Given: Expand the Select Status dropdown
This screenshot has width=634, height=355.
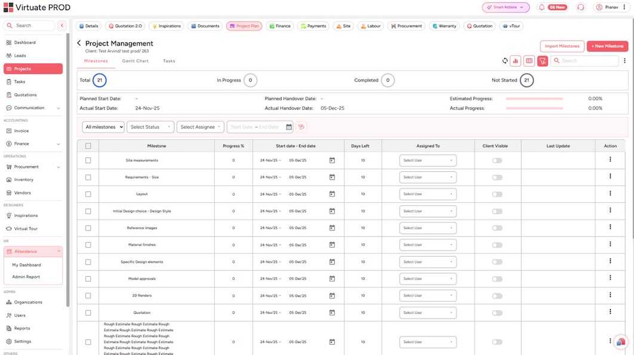Looking at the screenshot, I should pyautogui.click(x=150, y=127).
